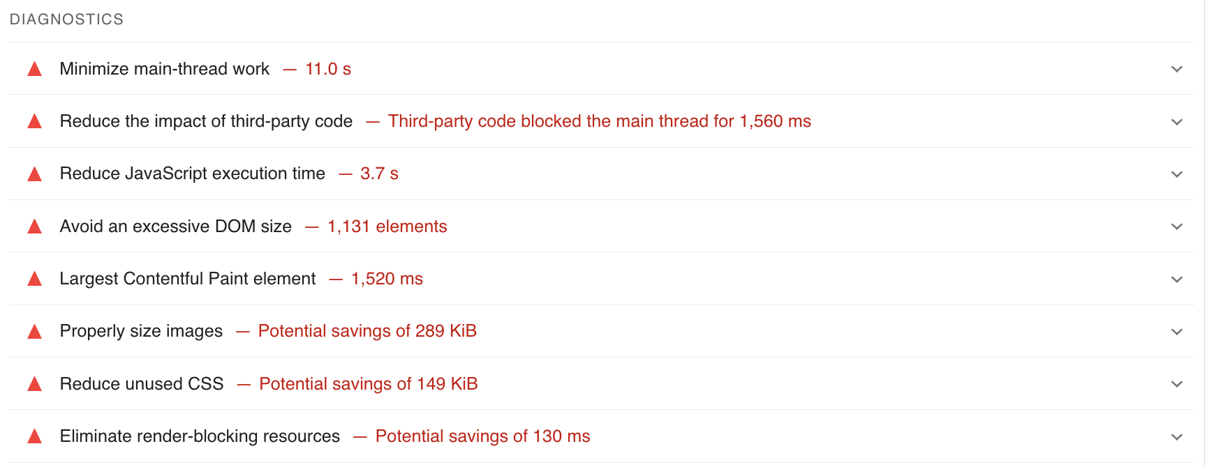Click the warning icon for render-blocking resources

point(34,436)
